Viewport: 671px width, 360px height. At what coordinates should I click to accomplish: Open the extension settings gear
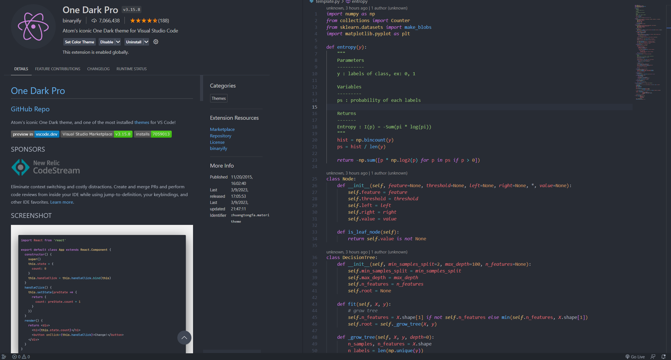(156, 42)
